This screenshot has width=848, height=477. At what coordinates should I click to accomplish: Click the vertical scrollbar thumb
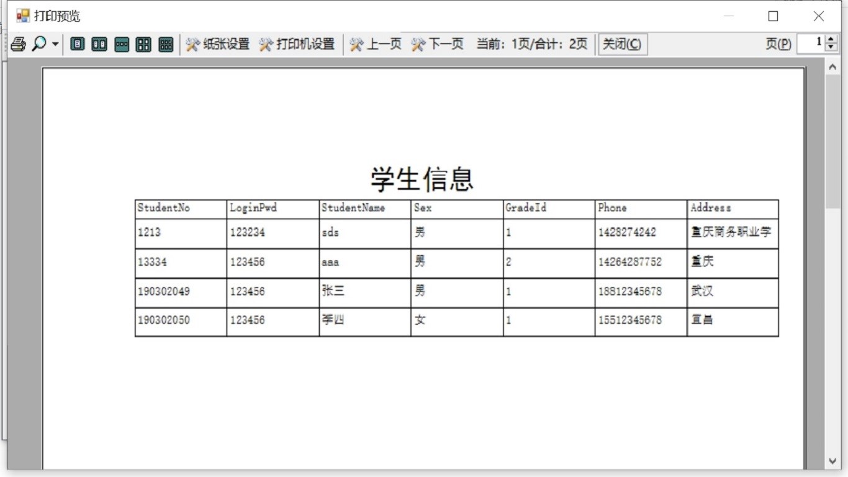832,142
